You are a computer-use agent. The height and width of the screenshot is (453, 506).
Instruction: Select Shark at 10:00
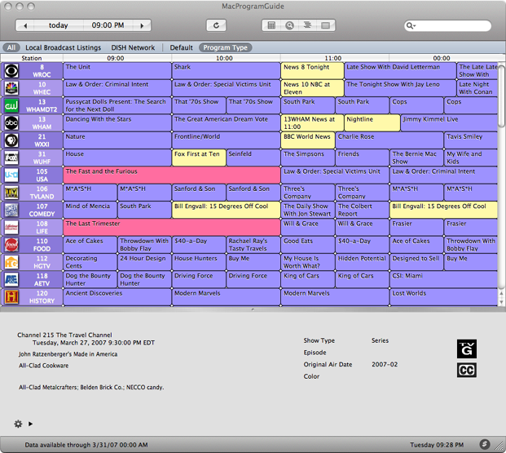(226, 71)
